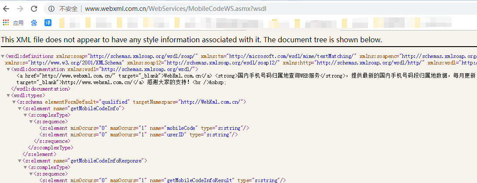Collapse s:sequence containing getMobileCodeInfoResult
The height and width of the screenshot is (183, 477).
click(x=31, y=174)
